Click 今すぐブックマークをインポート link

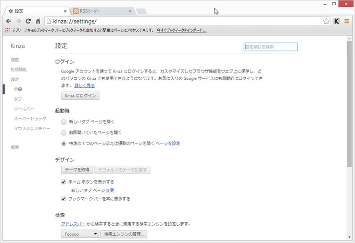click(x=181, y=30)
